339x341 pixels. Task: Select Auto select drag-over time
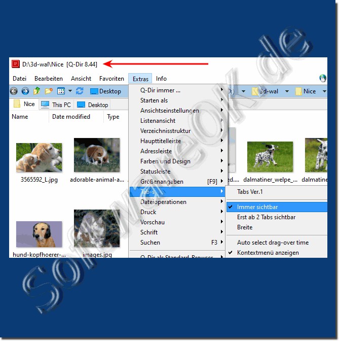(x=277, y=243)
